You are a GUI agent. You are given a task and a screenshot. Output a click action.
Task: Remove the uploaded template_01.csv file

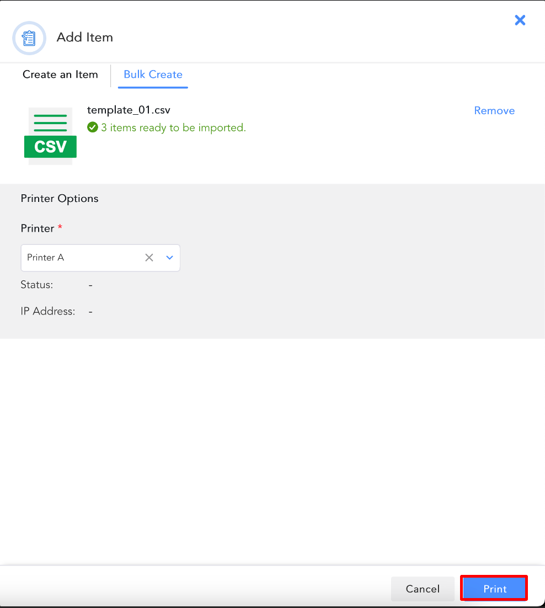[494, 110]
